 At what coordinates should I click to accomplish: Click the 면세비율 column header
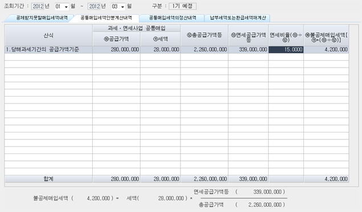286,35
